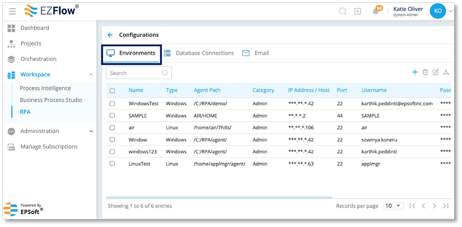Click the Katie Oliver user name
Screen dimensions: 462x227
408,9
